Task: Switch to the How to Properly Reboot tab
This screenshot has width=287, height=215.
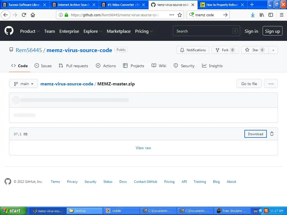Action: pyautogui.click(x=222, y=5)
